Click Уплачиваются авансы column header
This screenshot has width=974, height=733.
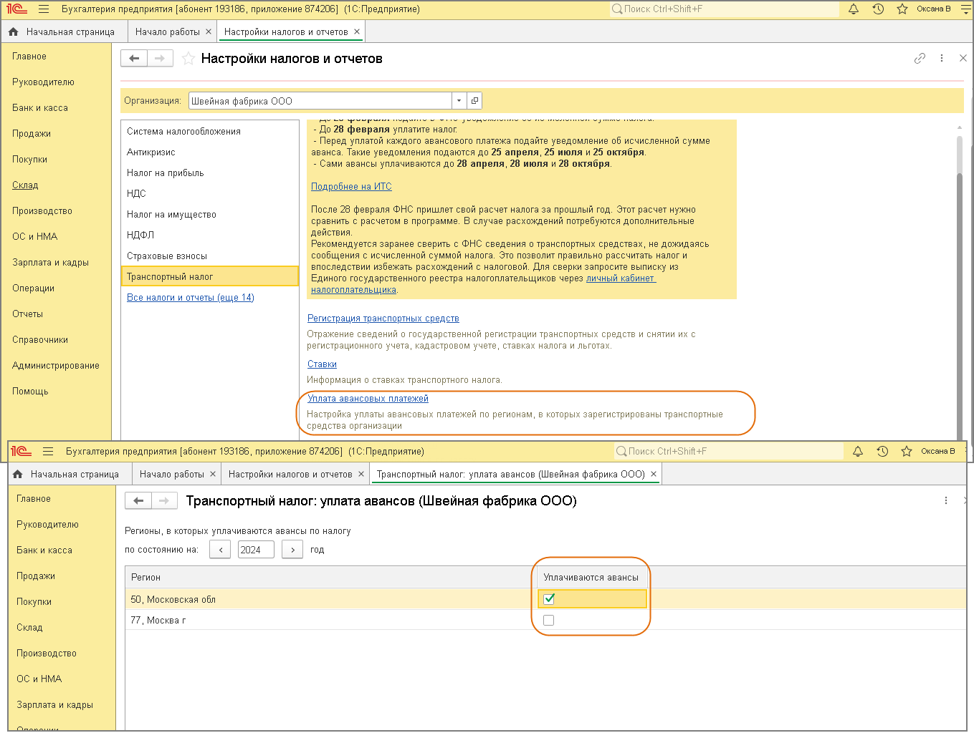coord(591,578)
